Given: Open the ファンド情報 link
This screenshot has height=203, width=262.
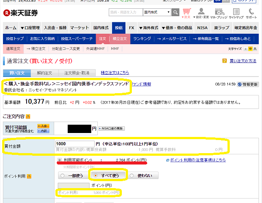Looking at the screenshot, I should (141, 84).
